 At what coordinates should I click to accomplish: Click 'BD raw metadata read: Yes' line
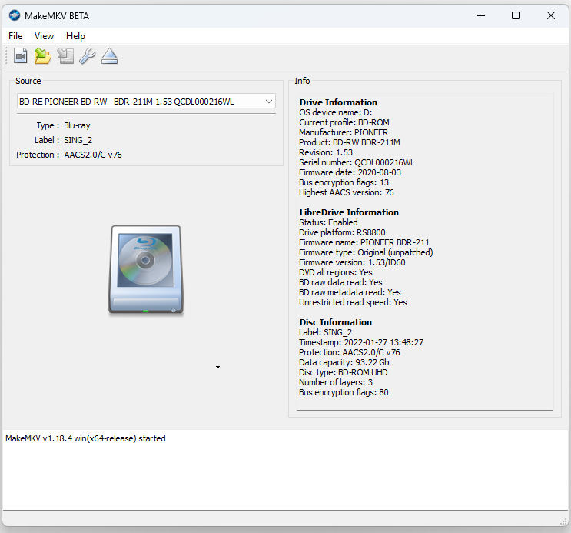point(350,292)
